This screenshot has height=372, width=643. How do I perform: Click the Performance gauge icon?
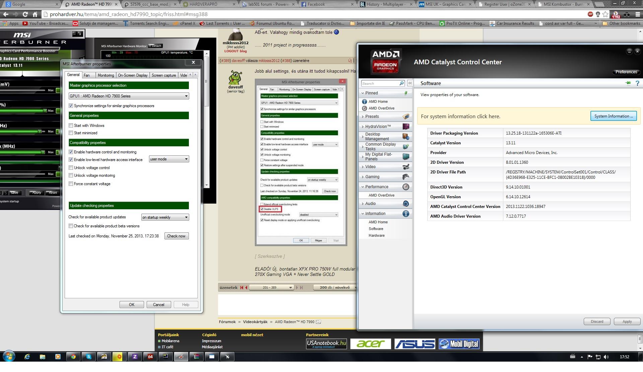tap(406, 187)
